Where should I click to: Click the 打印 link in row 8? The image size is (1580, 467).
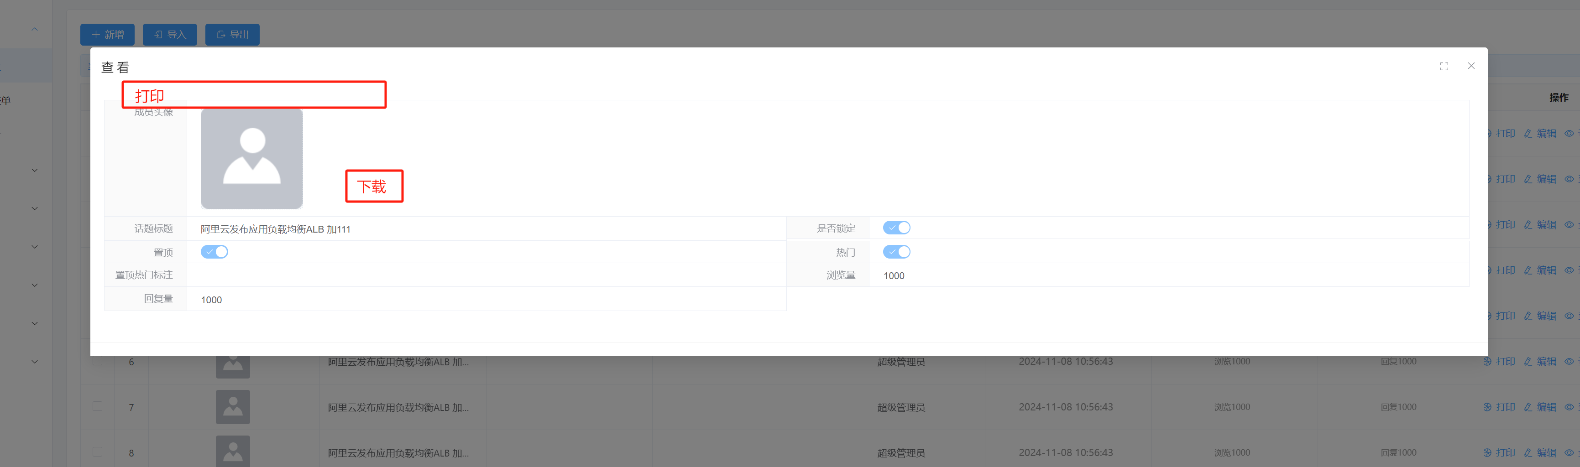tap(1505, 453)
